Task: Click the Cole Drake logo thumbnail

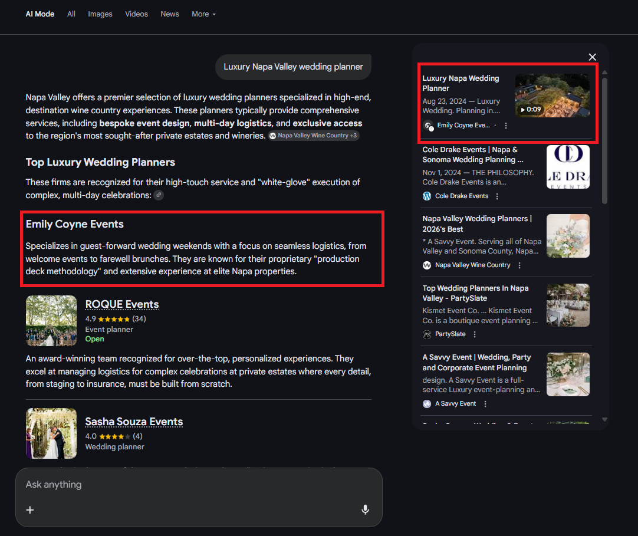Action: pyautogui.click(x=568, y=167)
